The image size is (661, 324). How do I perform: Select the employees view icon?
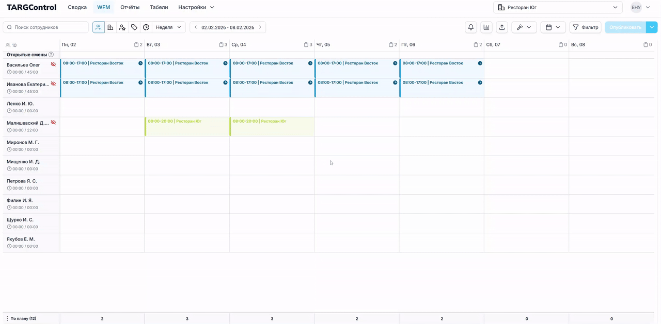click(x=98, y=27)
